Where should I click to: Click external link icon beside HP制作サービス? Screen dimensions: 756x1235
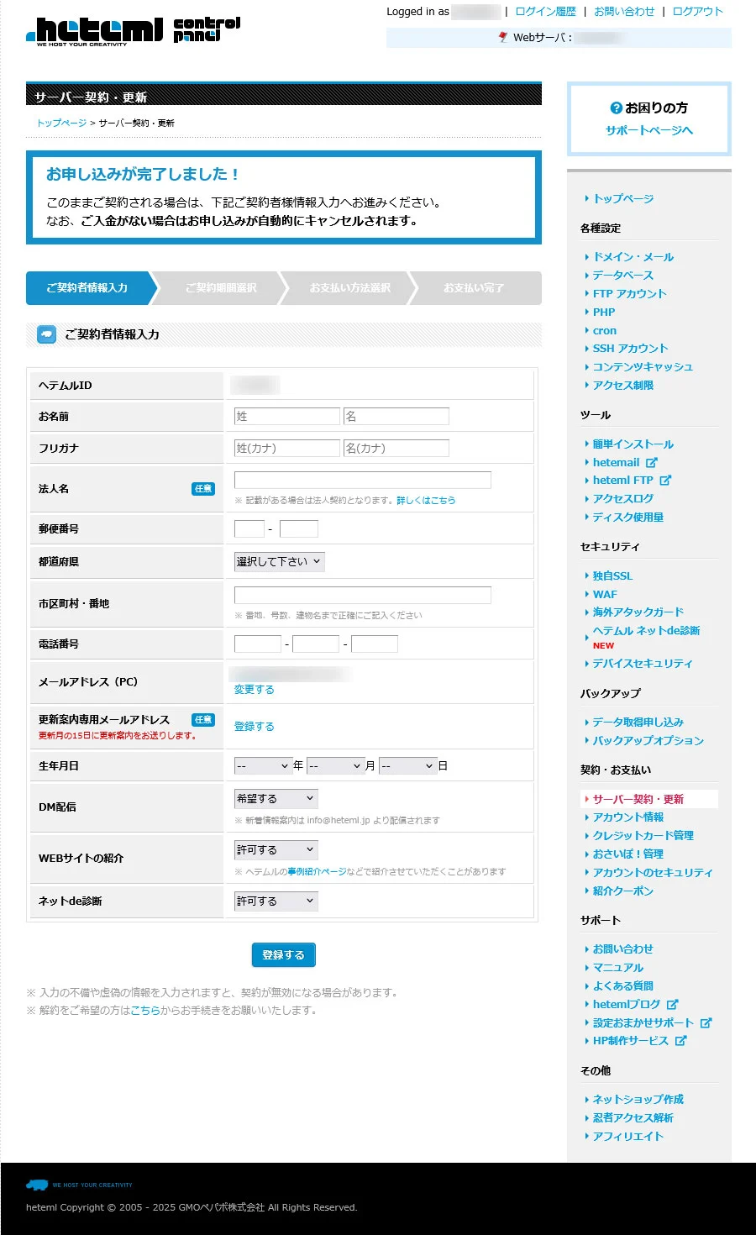point(681,1041)
